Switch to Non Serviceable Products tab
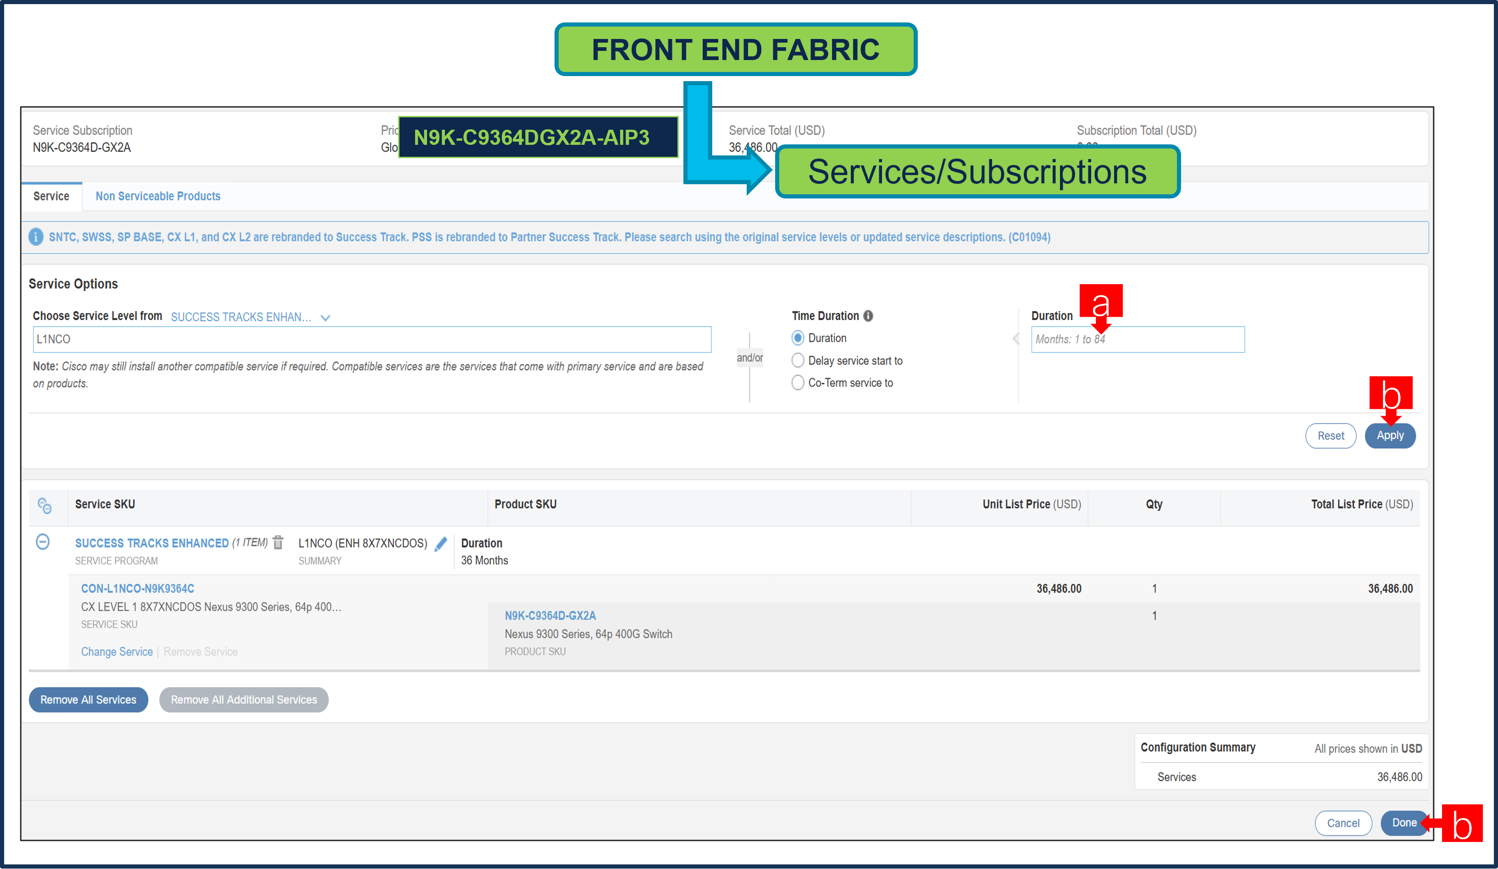The width and height of the screenshot is (1498, 869). pyautogui.click(x=157, y=196)
